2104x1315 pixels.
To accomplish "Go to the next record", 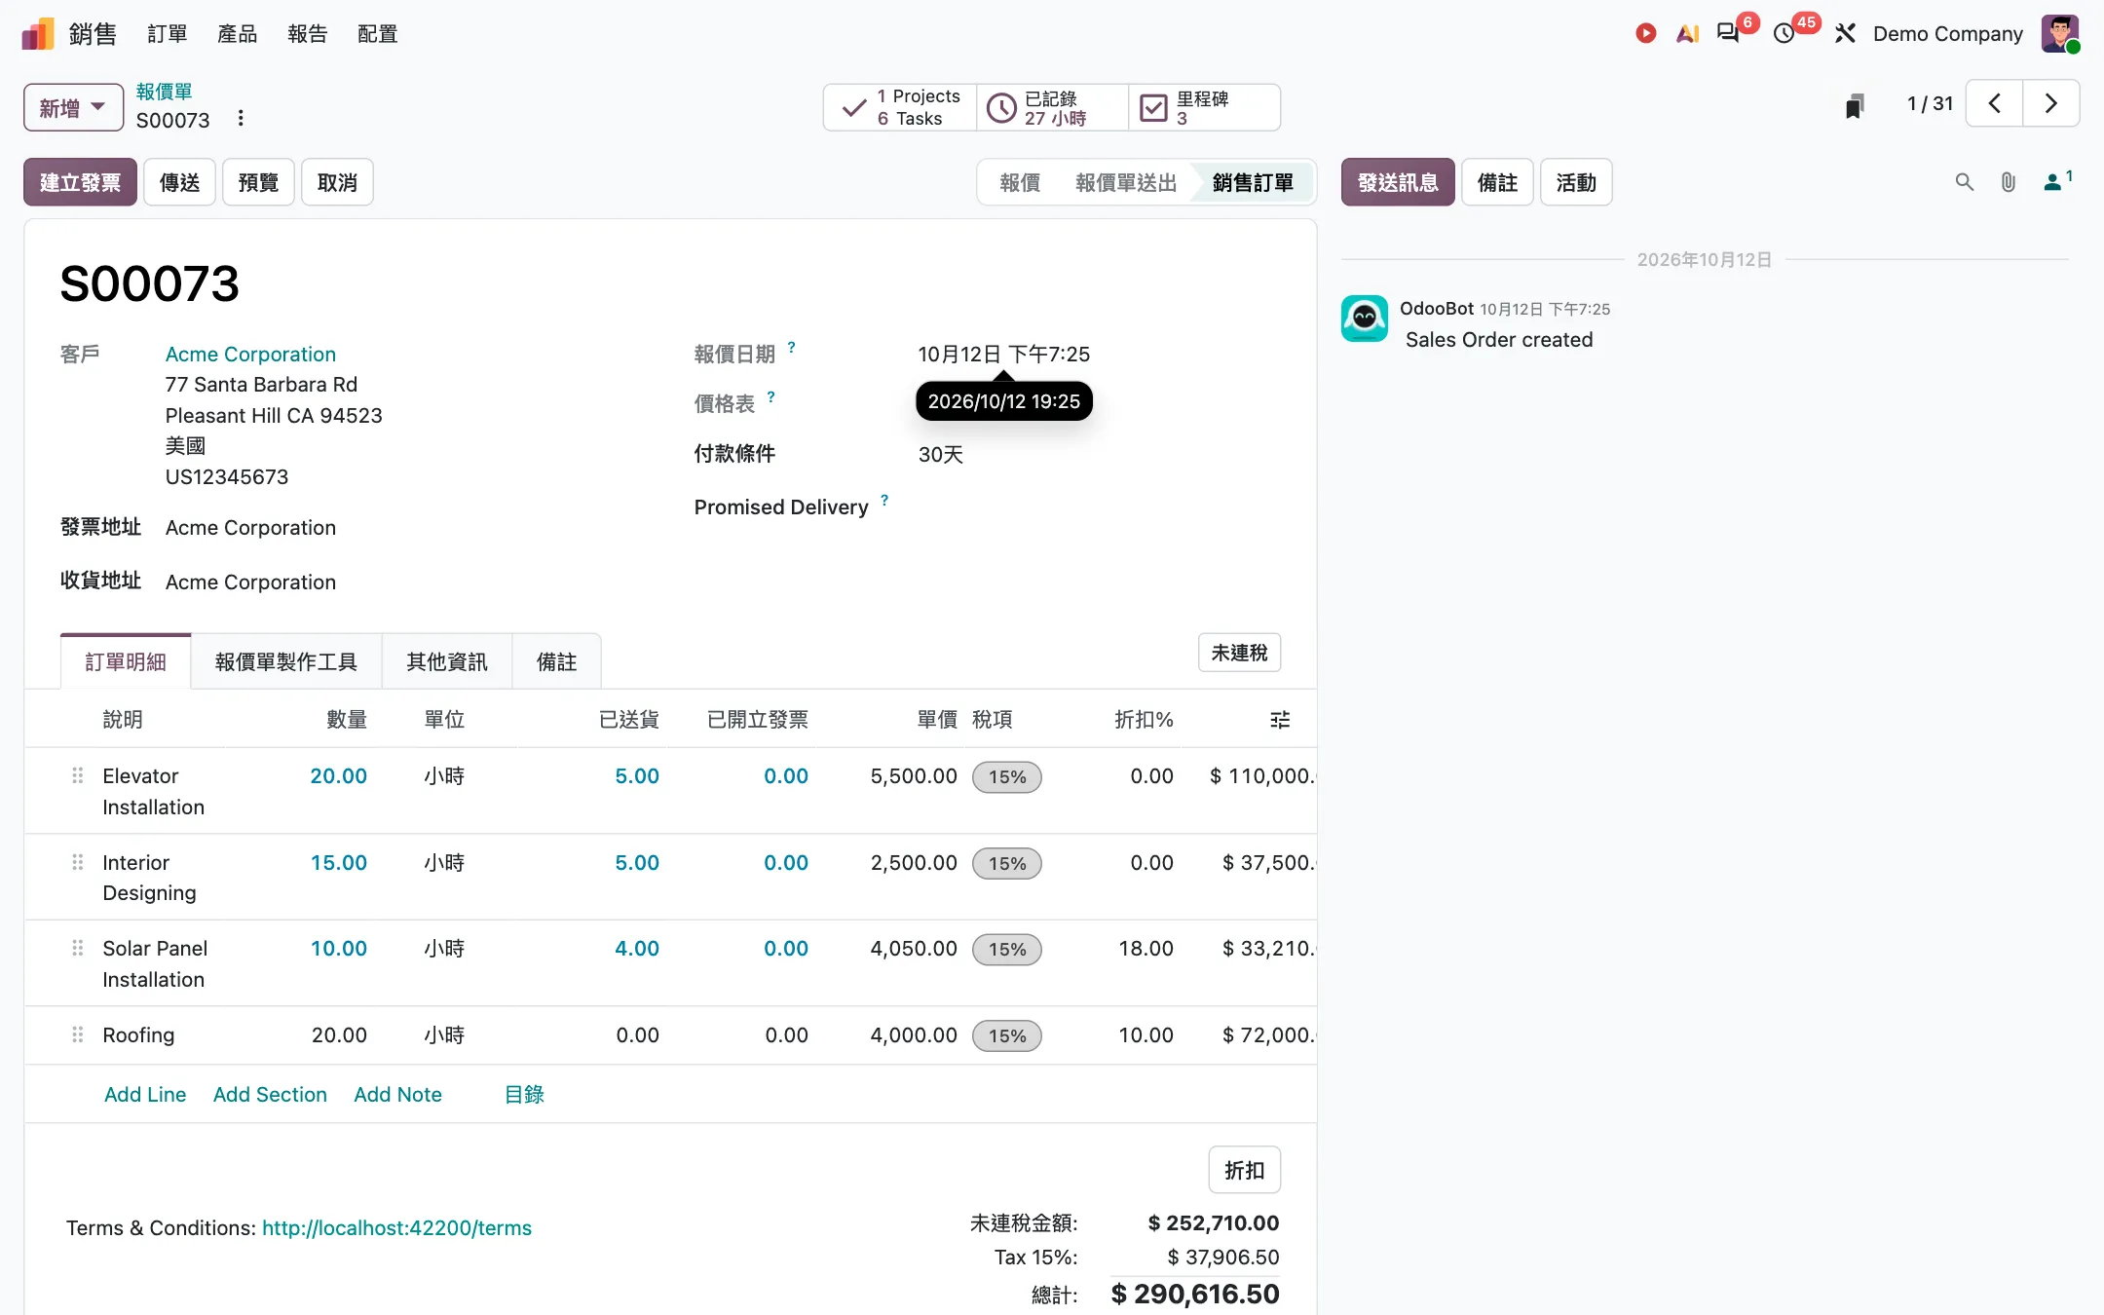I will [x=2050, y=103].
